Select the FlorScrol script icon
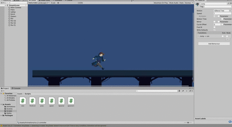The width and height of the screenshot is (232, 127). (x=33, y=101)
